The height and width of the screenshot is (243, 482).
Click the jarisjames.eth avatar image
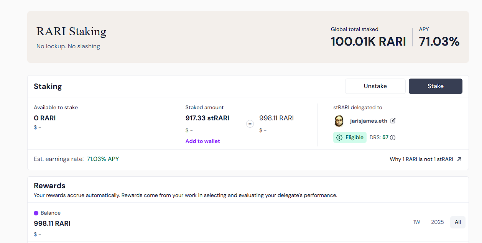click(x=339, y=121)
